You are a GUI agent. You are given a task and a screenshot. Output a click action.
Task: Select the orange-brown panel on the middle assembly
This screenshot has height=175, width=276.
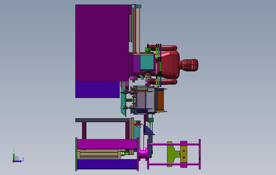tap(160, 100)
